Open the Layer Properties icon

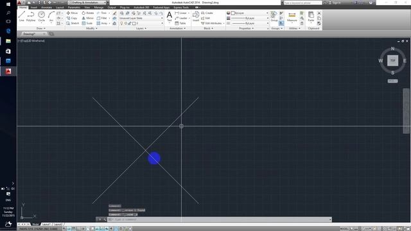pos(122,13)
